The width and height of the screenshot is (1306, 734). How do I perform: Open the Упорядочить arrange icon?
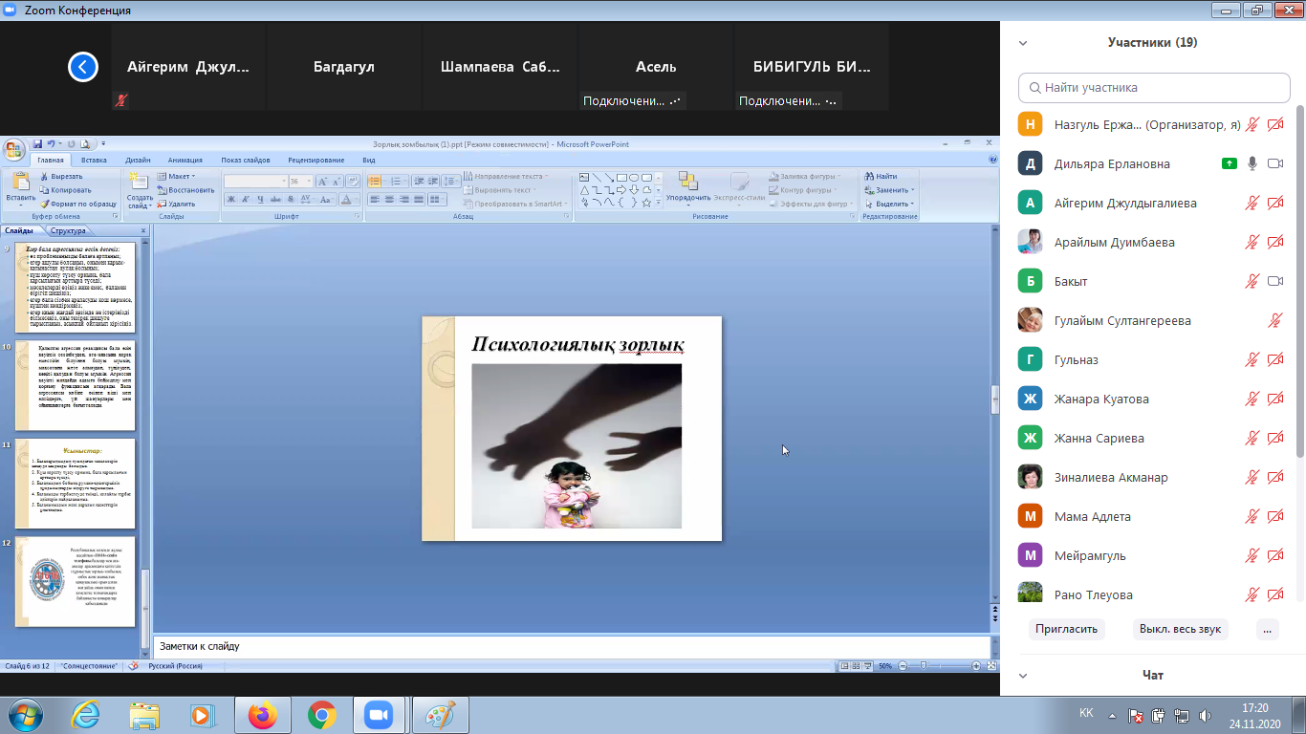coord(687,182)
